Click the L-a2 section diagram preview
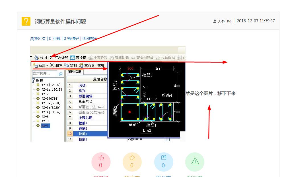Screen dimensions: 282x177 [x=147, y=100]
